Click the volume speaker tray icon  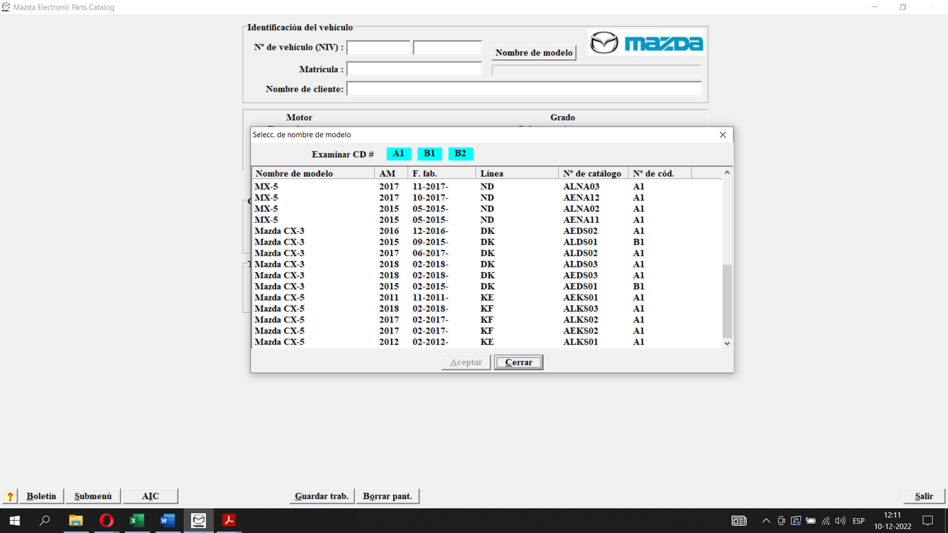(840, 521)
